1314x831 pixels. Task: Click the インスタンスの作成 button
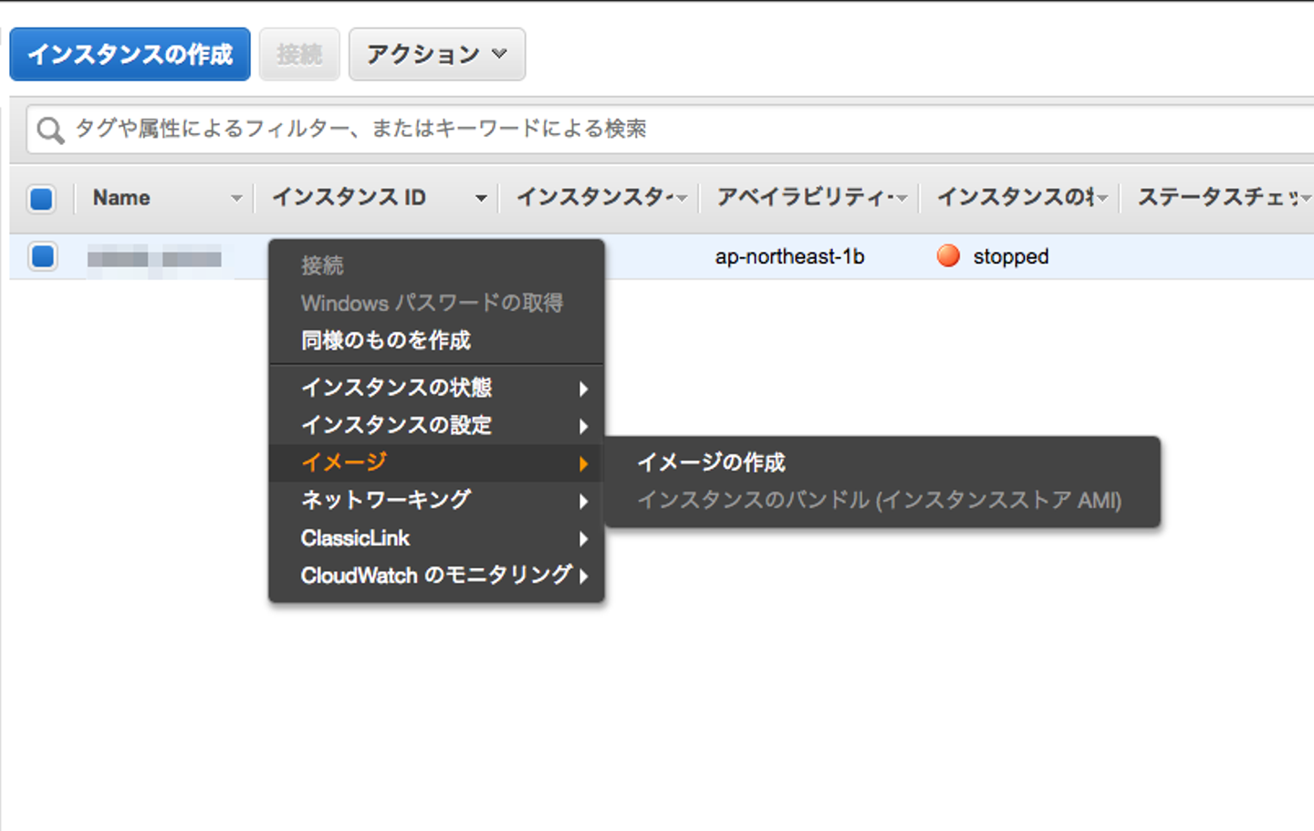click(130, 55)
